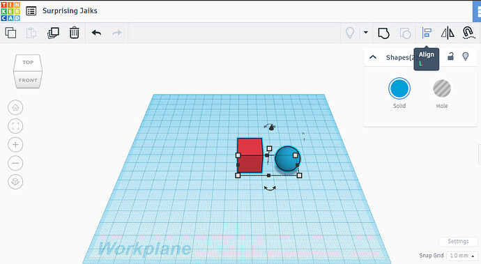Duplicate and repeat the selection

53,33
